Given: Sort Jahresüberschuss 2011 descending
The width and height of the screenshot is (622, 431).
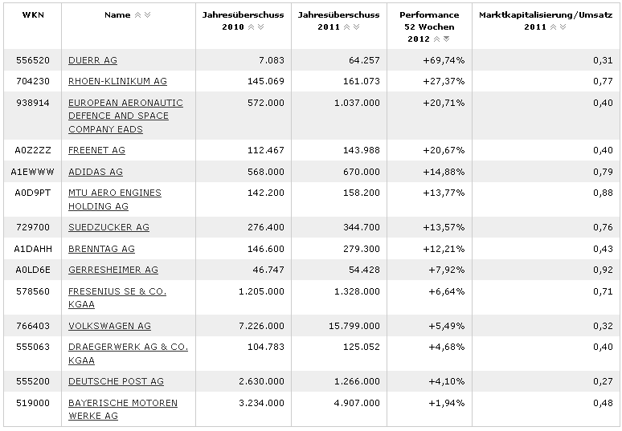Looking at the screenshot, I should pyautogui.click(x=358, y=27).
